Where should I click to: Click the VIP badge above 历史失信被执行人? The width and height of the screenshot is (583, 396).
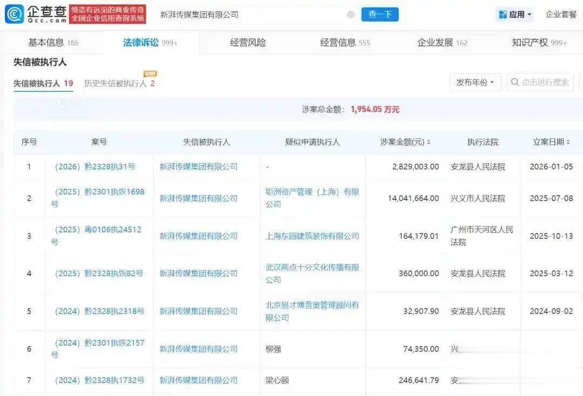(x=150, y=73)
